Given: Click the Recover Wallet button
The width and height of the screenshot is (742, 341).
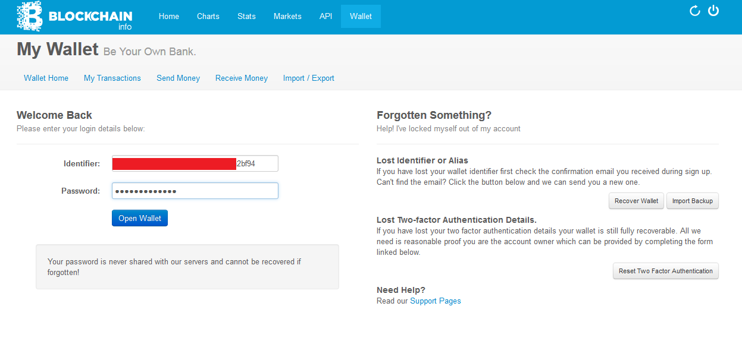Looking at the screenshot, I should click(636, 201).
